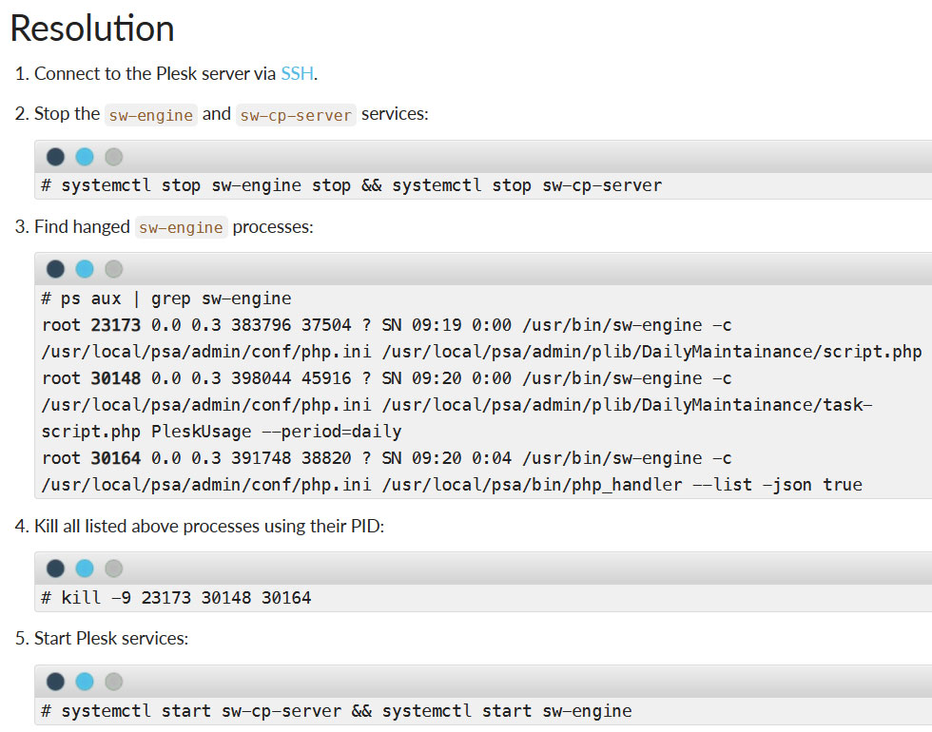The width and height of the screenshot is (932, 732).
Task: Click inline code 'sw-engine' in step 3
Action: click(x=182, y=227)
